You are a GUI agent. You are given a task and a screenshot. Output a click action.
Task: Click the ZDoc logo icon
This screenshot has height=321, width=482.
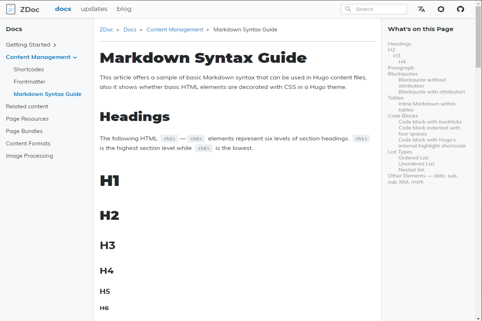tap(11, 9)
